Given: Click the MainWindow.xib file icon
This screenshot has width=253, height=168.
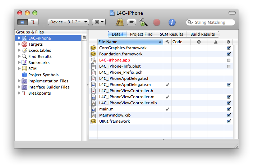Looking at the screenshot, I should coord(93,115).
